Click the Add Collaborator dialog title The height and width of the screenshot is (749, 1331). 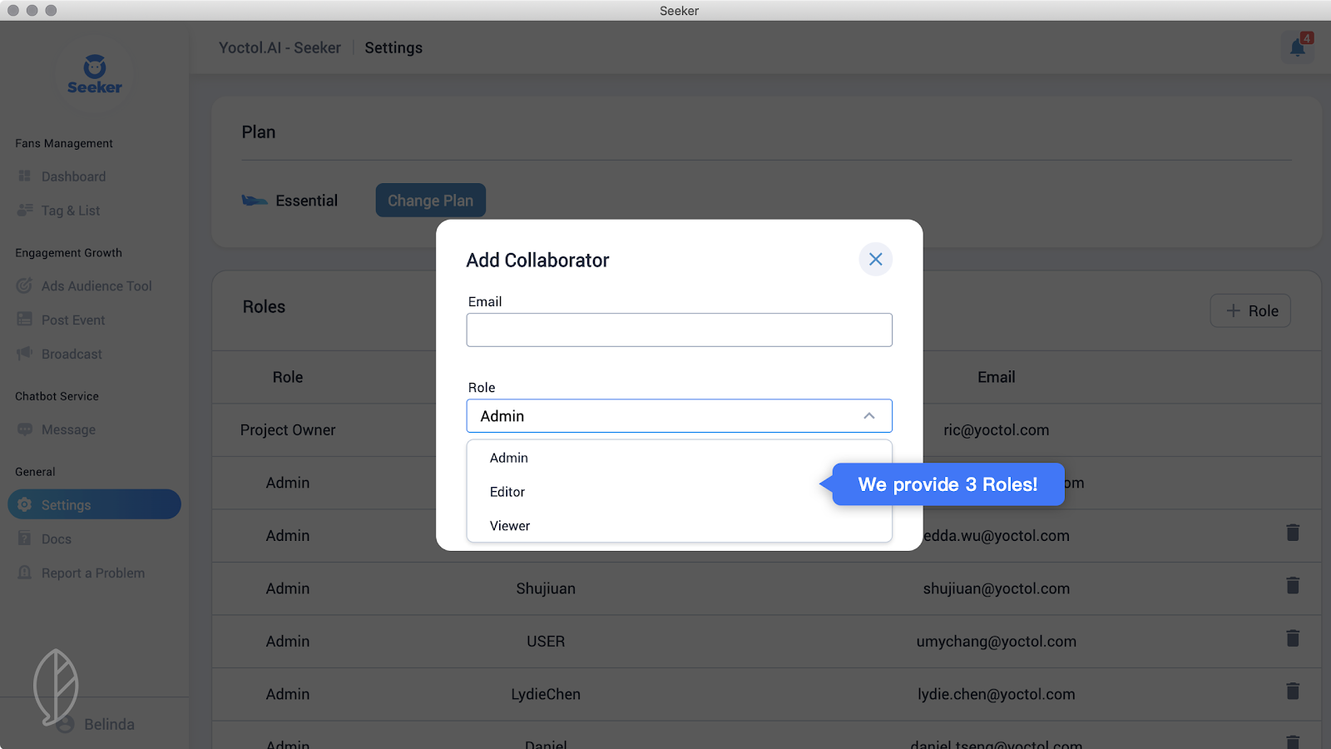(537, 260)
